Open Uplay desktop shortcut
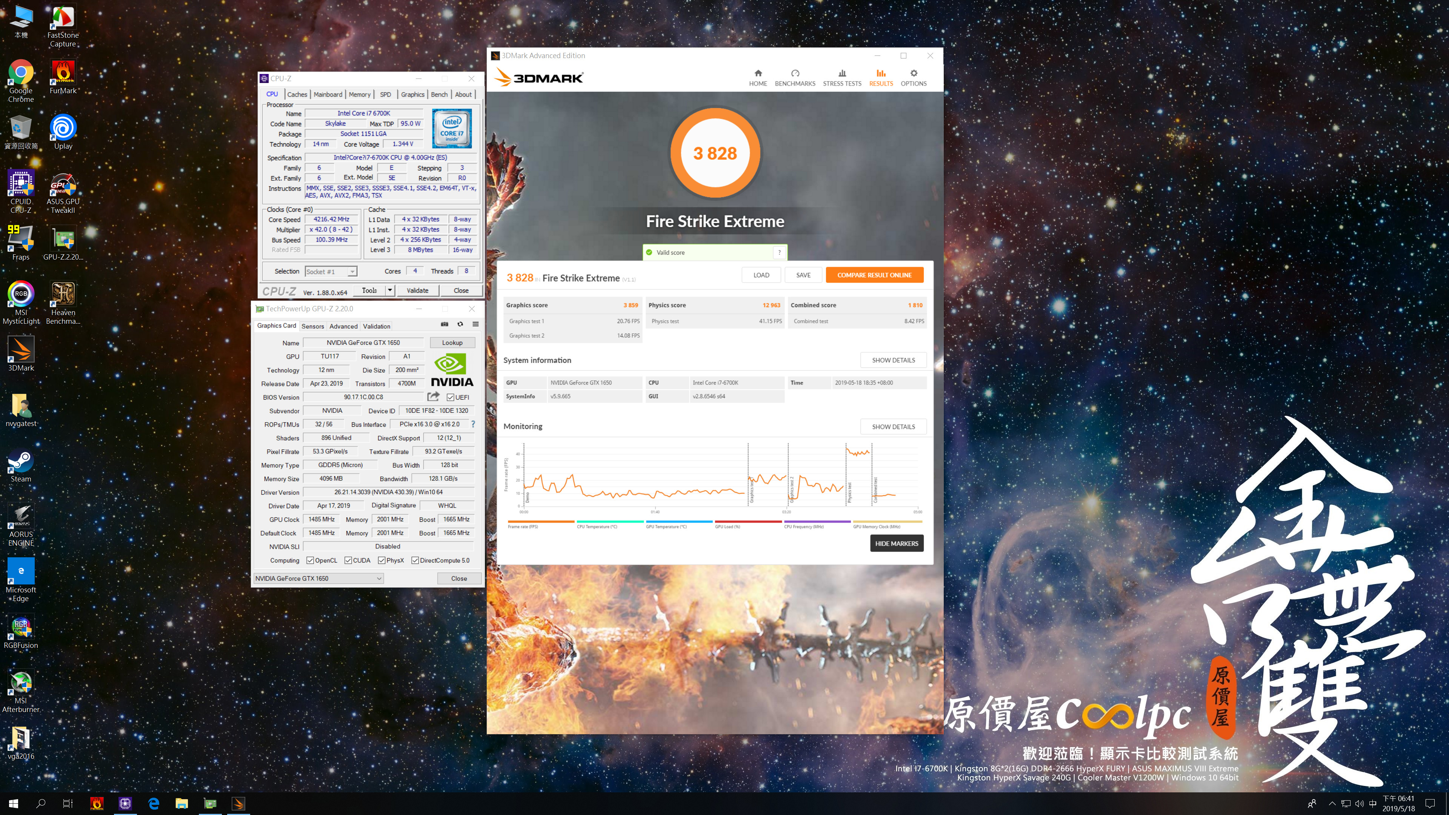The height and width of the screenshot is (815, 1449). 63,132
